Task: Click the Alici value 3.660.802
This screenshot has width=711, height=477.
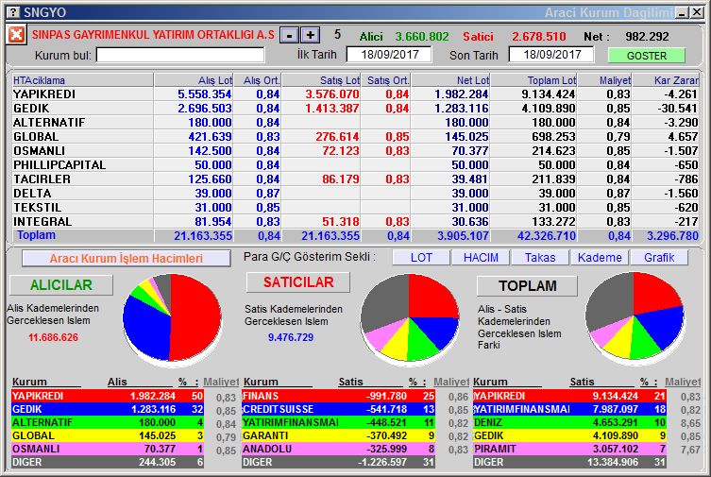Action: (x=422, y=36)
